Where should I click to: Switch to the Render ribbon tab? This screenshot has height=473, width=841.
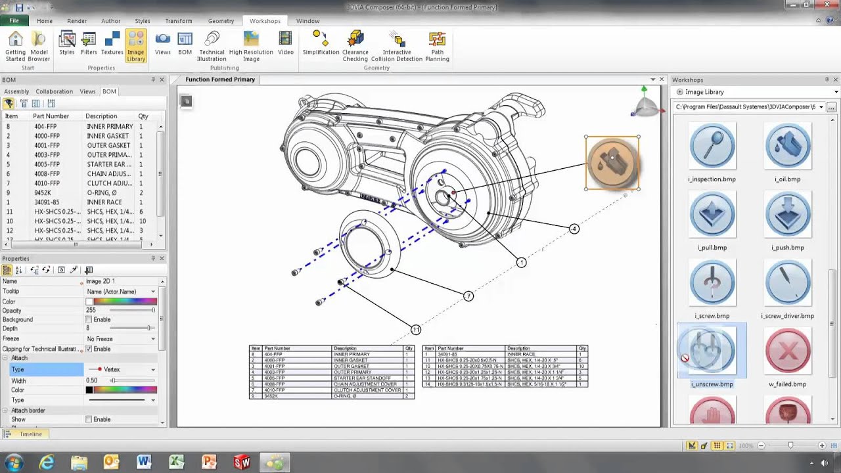tap(77, 21)
